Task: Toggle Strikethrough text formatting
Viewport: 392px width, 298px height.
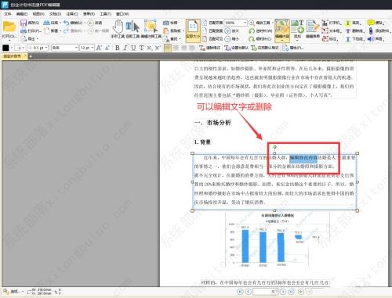Action: (141, 48)
